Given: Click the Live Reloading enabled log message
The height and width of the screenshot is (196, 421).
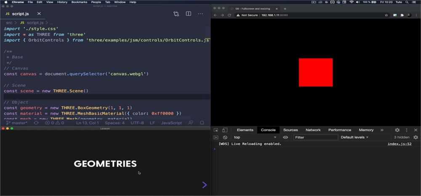Looking at the screenshot, I should click(250, 144).
